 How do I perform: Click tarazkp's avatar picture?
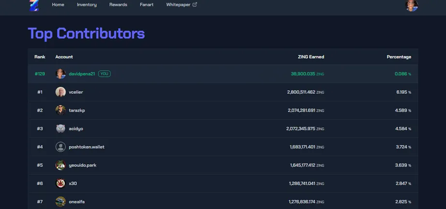61,110
